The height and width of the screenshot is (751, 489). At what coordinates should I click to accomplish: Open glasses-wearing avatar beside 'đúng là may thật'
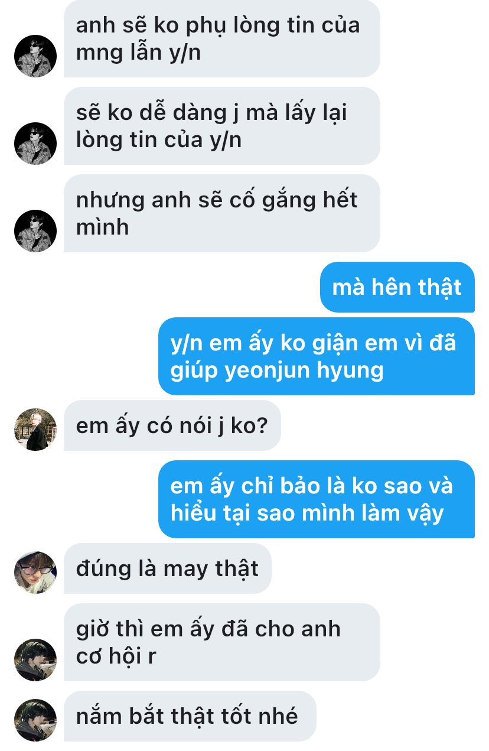click(35, 573)
